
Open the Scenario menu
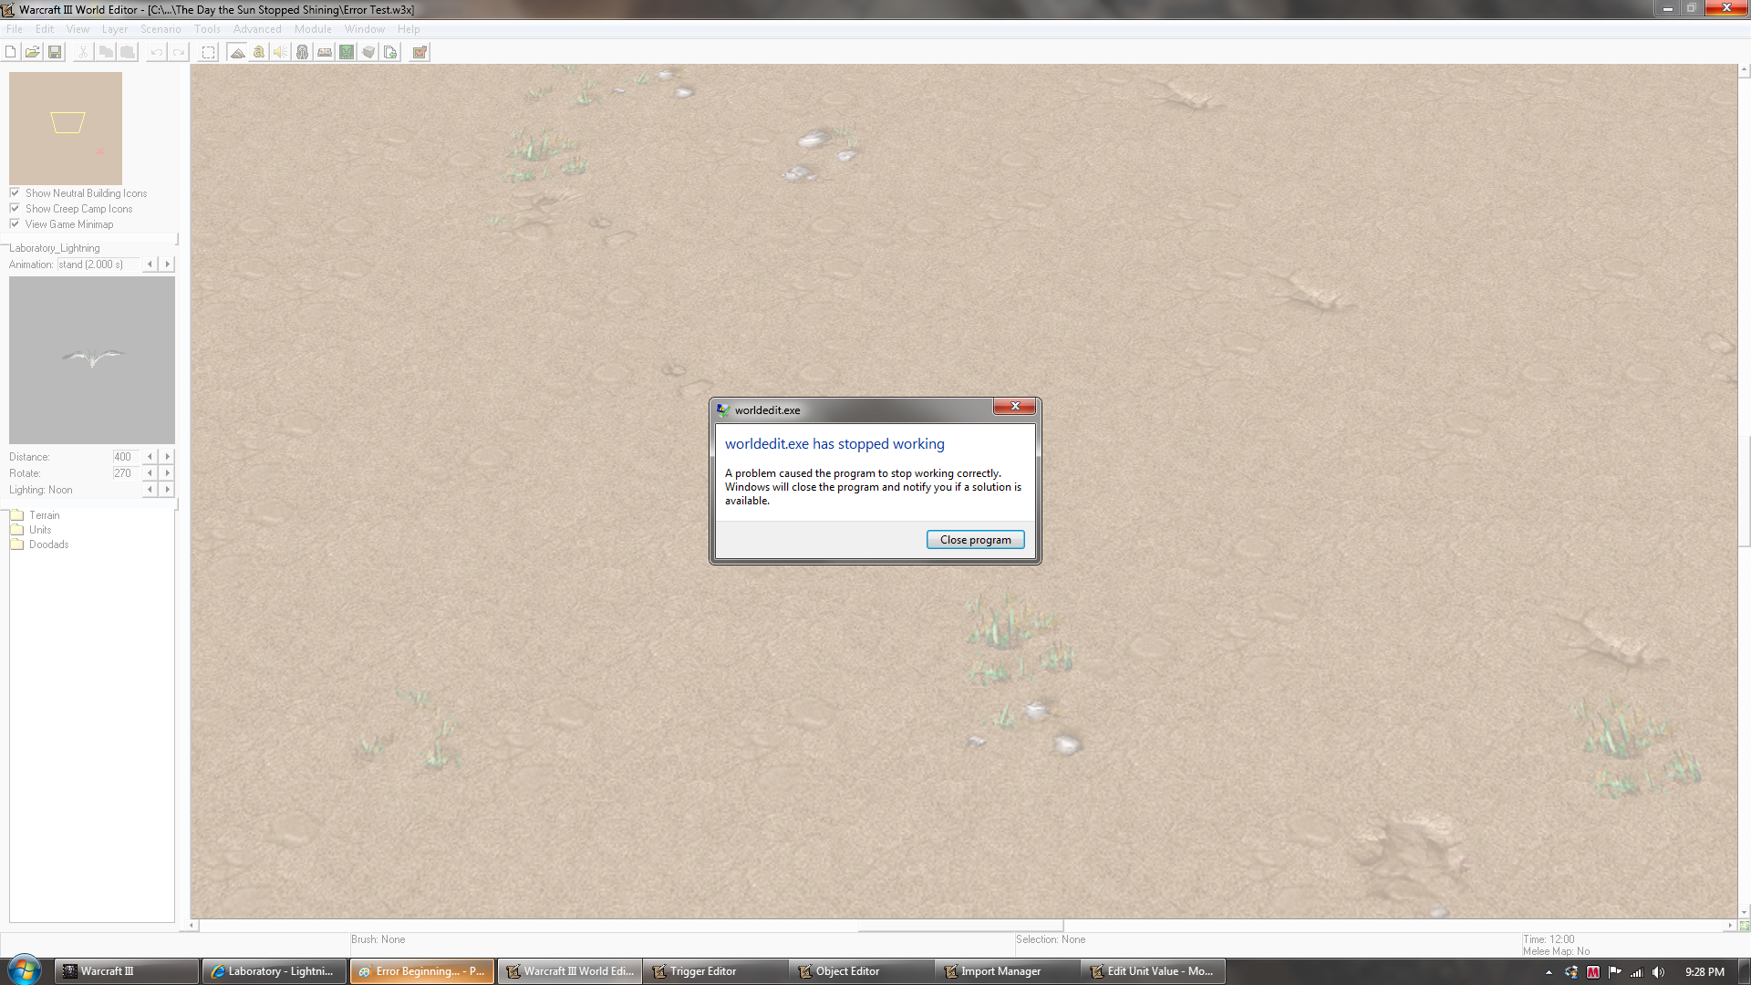tap(161, 29)
